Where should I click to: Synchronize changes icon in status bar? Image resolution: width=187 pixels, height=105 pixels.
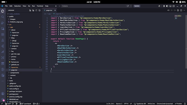(x=13, y=104)
